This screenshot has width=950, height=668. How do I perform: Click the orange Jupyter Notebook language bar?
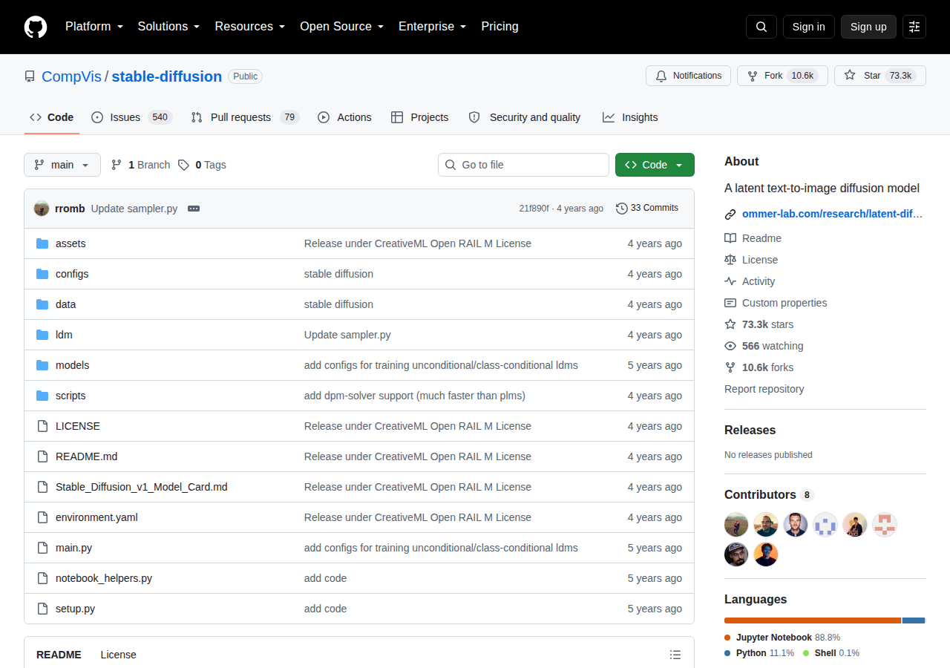point(813,620)
